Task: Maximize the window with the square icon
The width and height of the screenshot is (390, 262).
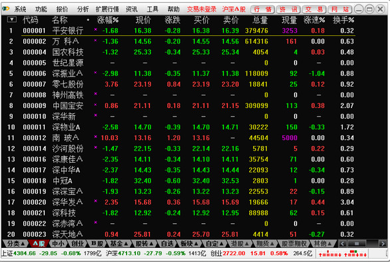Action: (369, 9)
